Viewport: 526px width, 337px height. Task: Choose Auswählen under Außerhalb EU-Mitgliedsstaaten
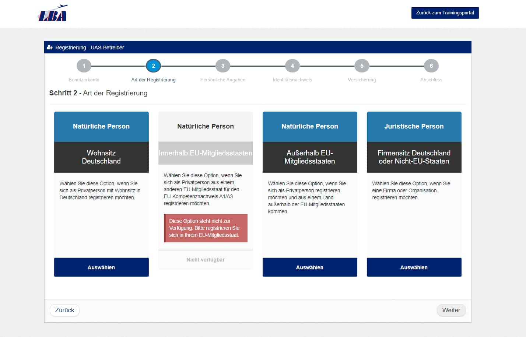pos(310,267)
